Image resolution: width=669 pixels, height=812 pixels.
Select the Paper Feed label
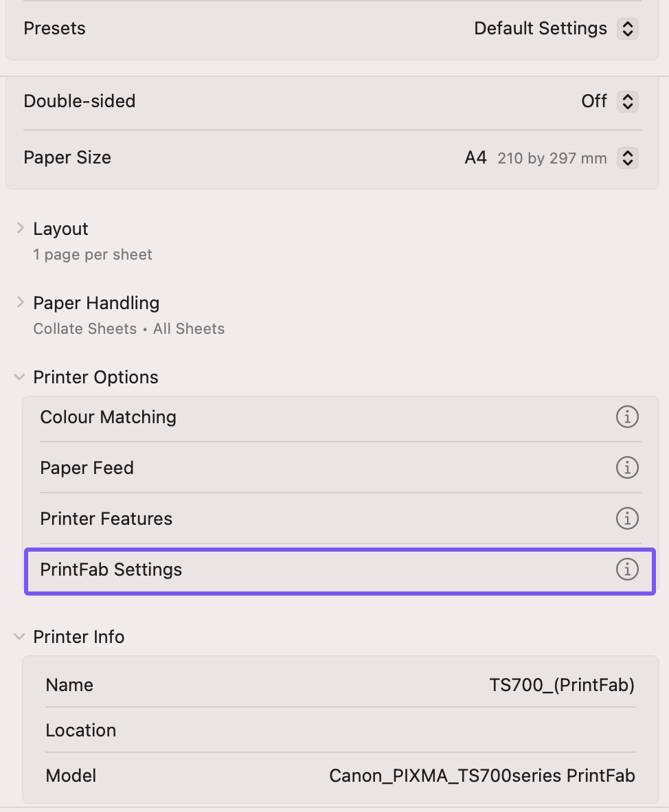87,468
